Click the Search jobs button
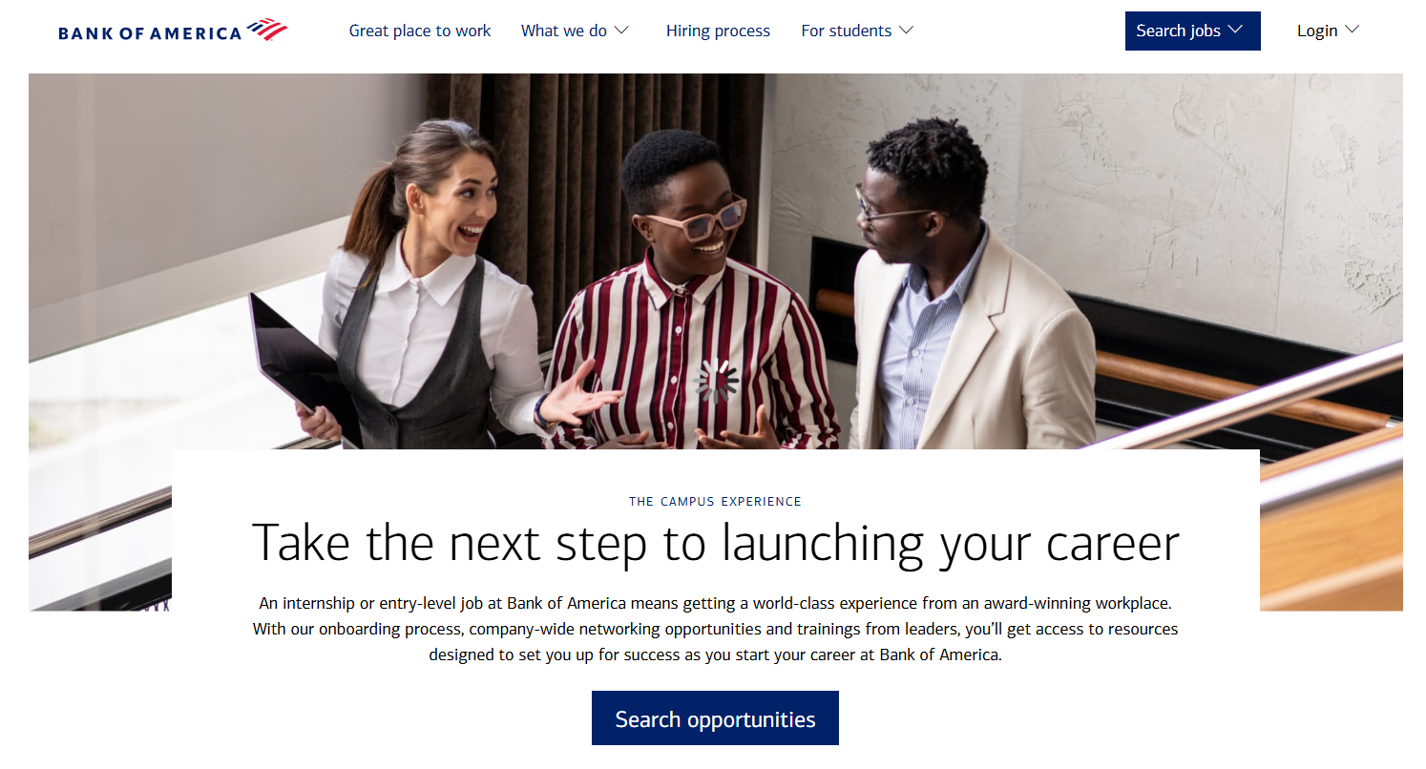Viewport: 1426px width, 769px height. click(x=1192, y=31)
